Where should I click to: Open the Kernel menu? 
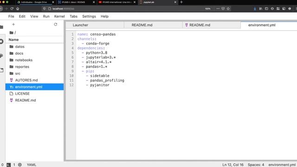(59, 16)
